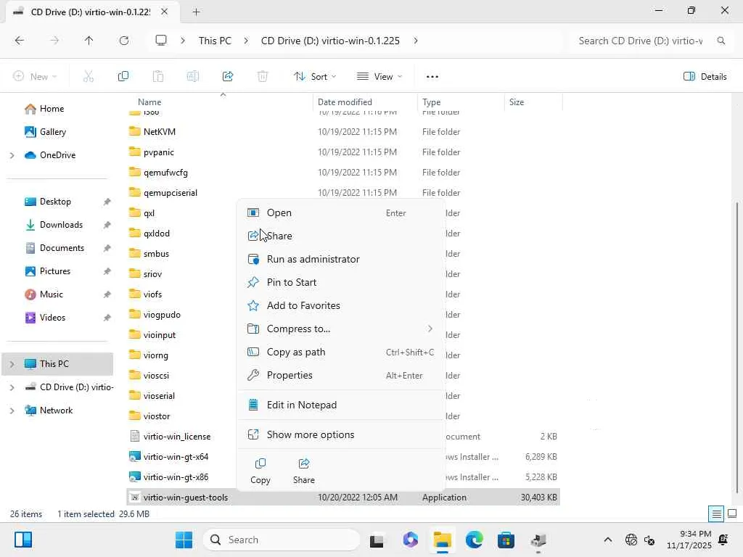
Task: Click the monitor icon in address bar
Action: [161, 41]
